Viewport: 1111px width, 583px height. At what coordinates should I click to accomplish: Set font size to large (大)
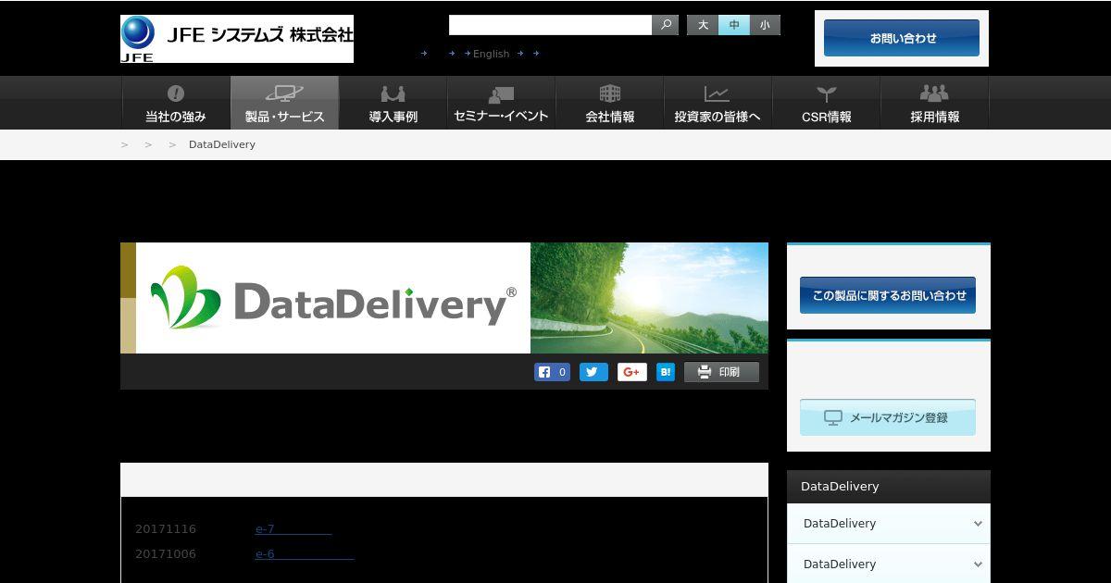(703, 25)
